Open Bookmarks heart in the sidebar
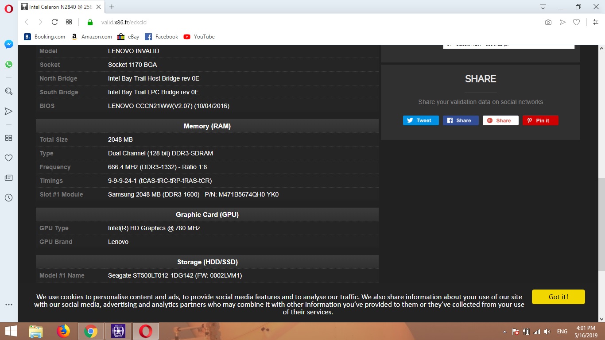Screen dimensions: 605x340 pyautogui.click(x=8, y=158)
